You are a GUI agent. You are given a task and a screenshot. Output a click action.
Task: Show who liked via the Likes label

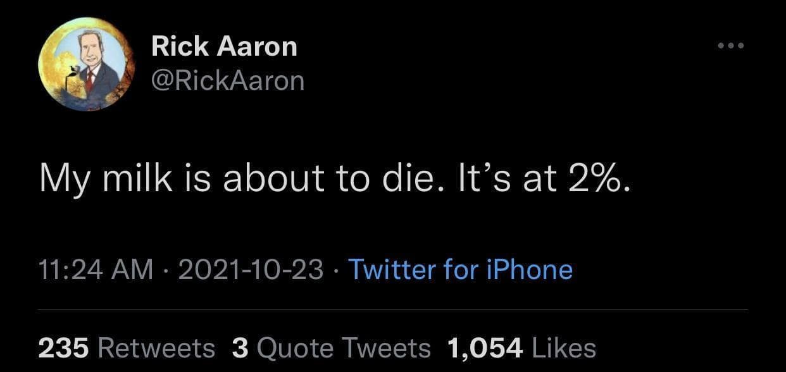pos(565,347)
